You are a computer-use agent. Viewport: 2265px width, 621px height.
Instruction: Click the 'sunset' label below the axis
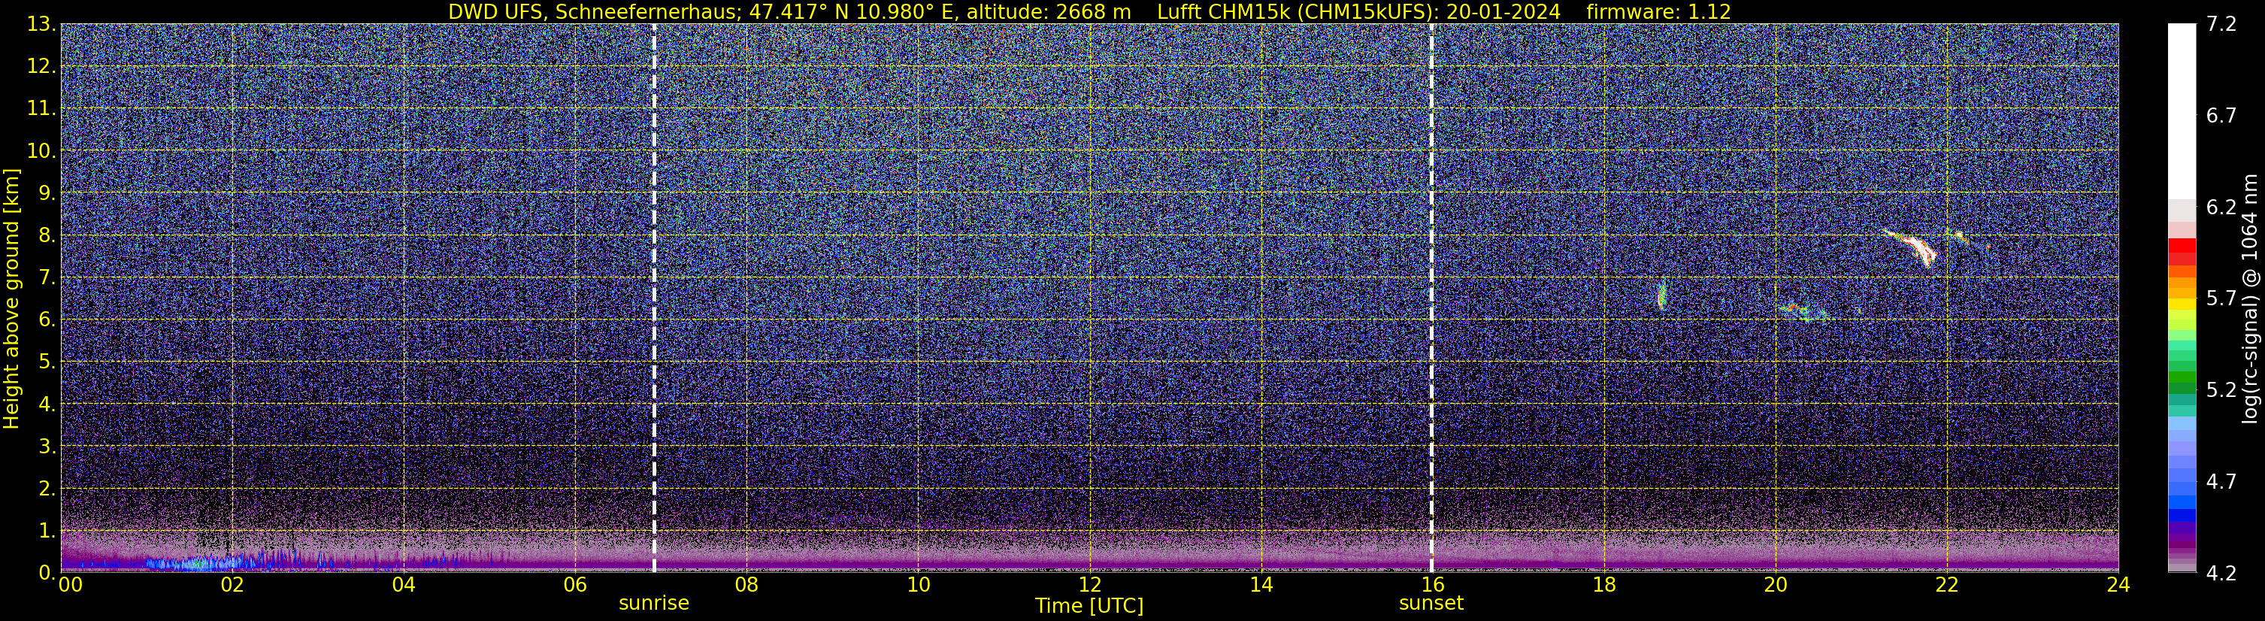[1431, 604]
